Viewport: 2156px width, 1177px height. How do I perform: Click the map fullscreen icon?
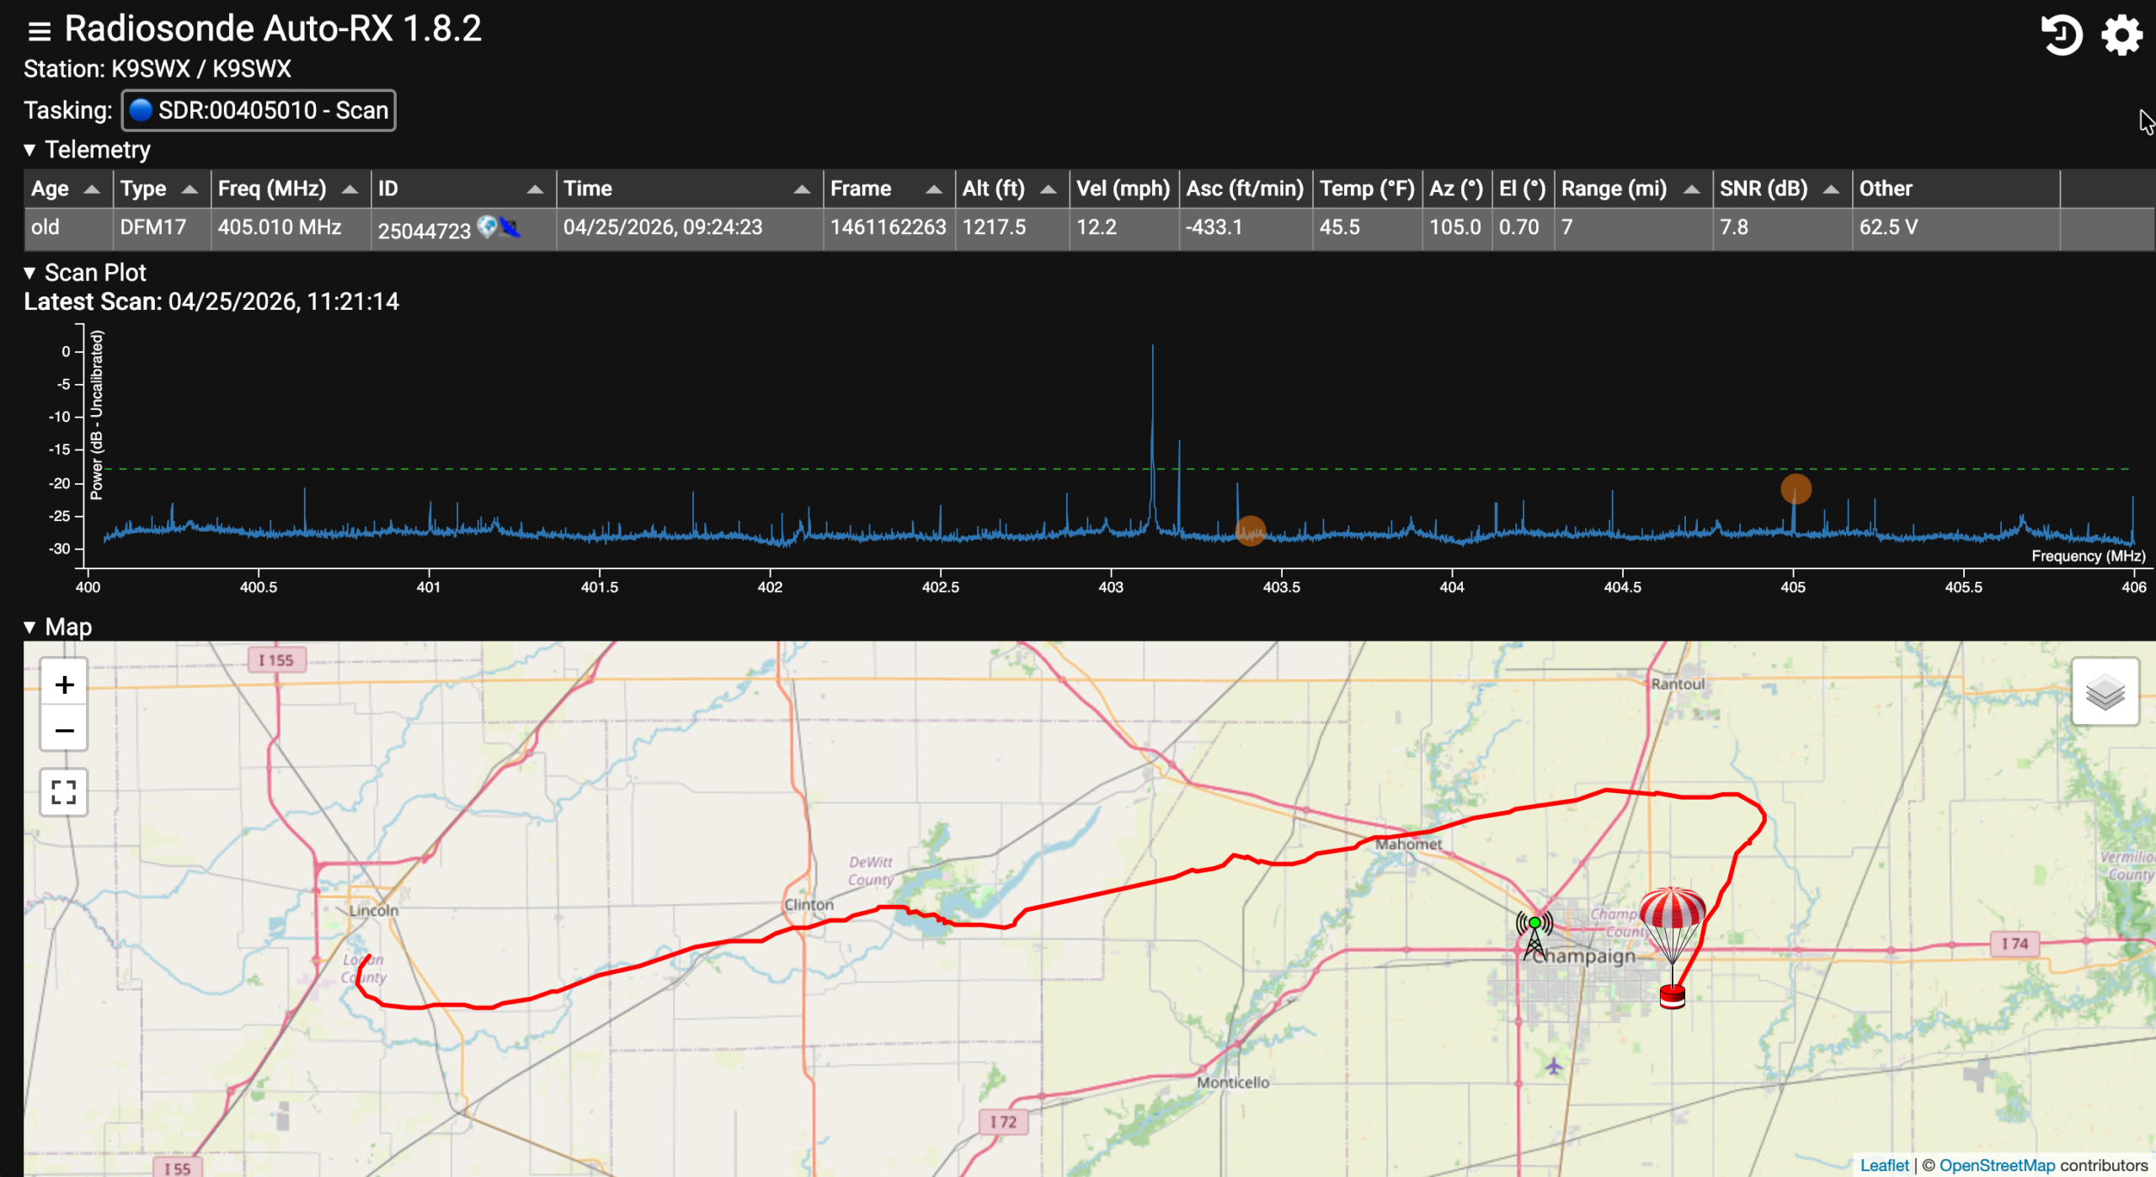64,791
